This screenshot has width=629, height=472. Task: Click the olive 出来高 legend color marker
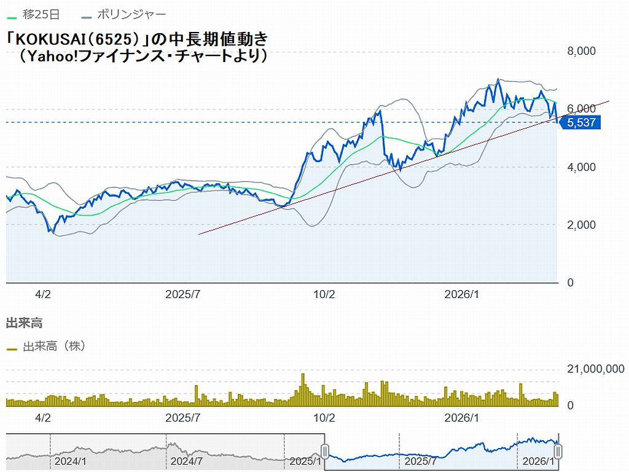point(12,348)
